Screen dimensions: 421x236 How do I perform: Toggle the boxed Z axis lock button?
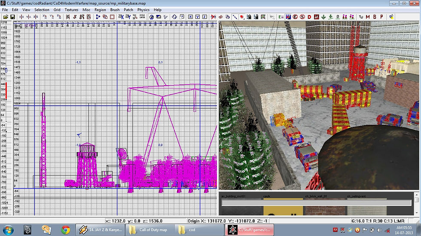click(x=204, y=17)
